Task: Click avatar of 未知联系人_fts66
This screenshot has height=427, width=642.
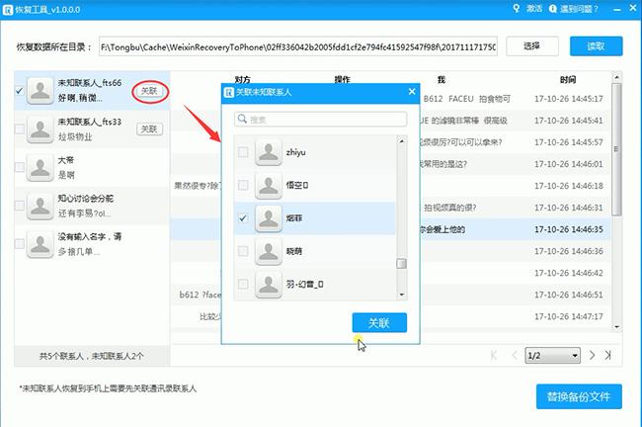Action: click(40, 91)
